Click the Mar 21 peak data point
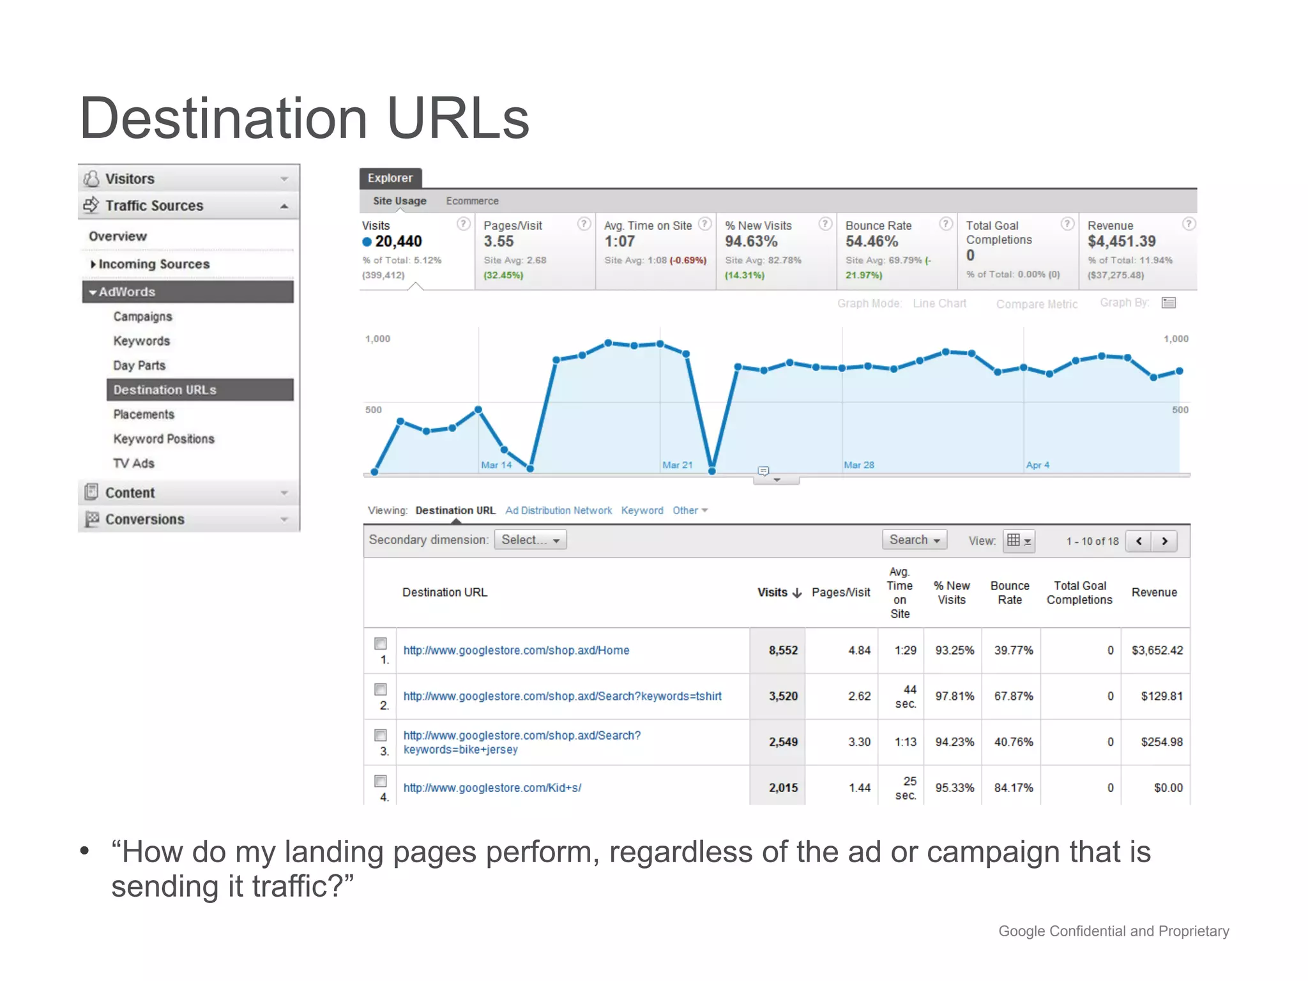 [660, 344]
